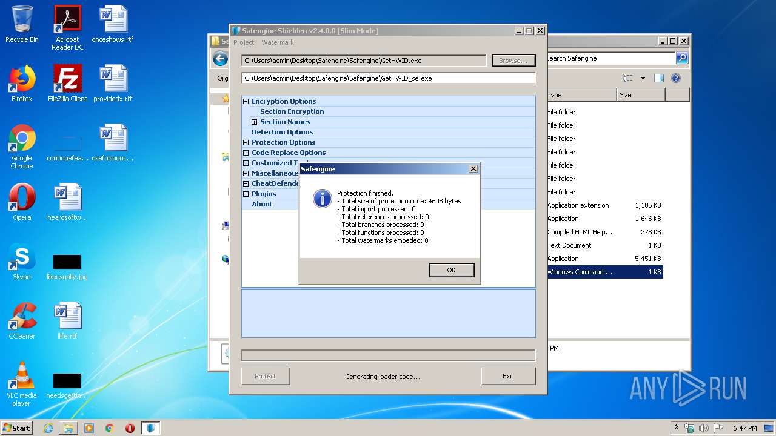Click the Browse... button
The height and width of the screenshot is (436, 776).
coord(513,61)
